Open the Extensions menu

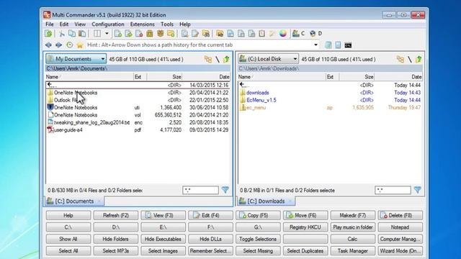tap(143, 24)
